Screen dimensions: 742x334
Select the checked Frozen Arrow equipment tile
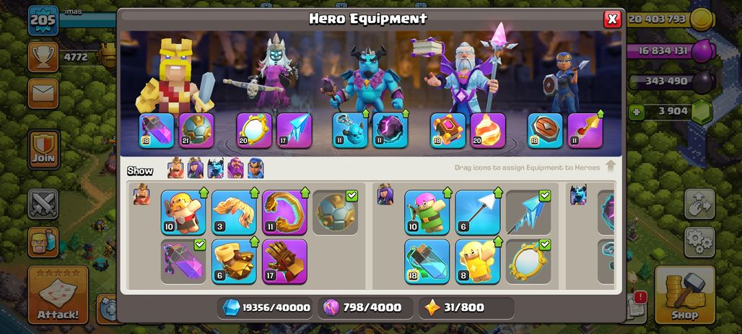click(528, 212)
